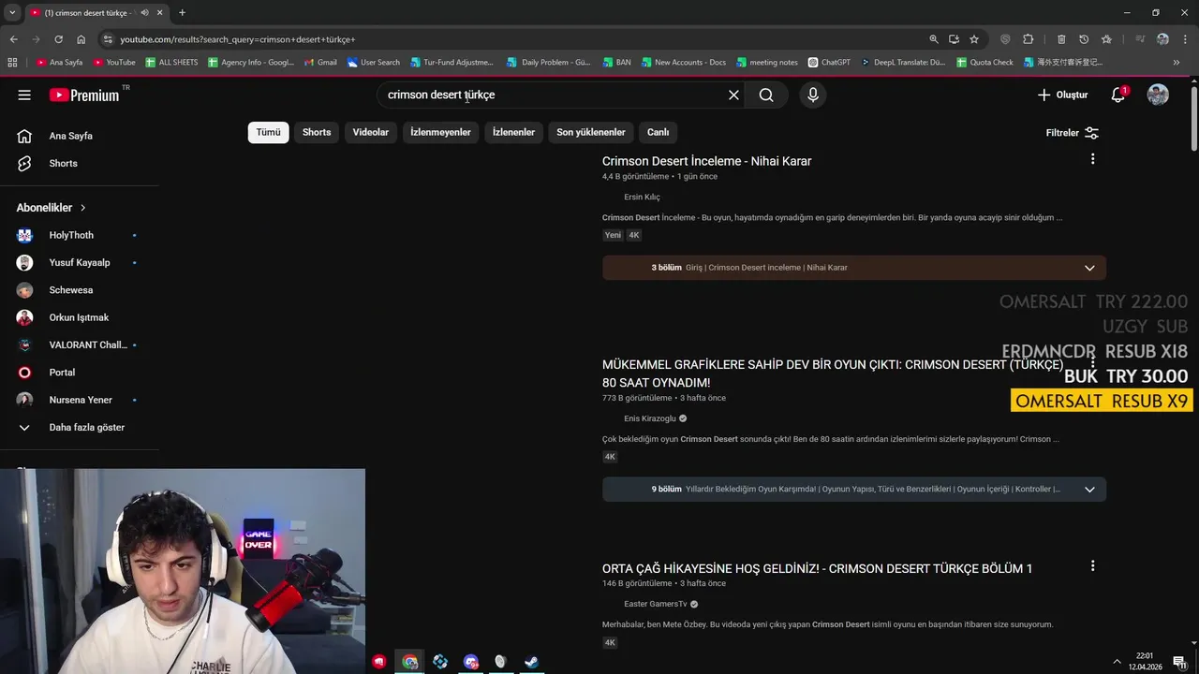The height and width of the screenshot is (674, 1199).
Task: Open the tab search dropdown arrow
Action: click(x=12, y=12)
